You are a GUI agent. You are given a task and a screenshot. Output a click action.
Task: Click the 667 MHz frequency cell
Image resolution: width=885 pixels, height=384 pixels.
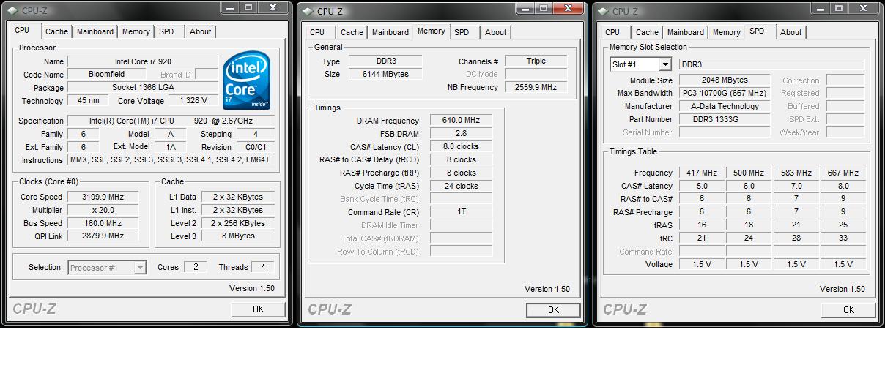(x=843, y=173)
